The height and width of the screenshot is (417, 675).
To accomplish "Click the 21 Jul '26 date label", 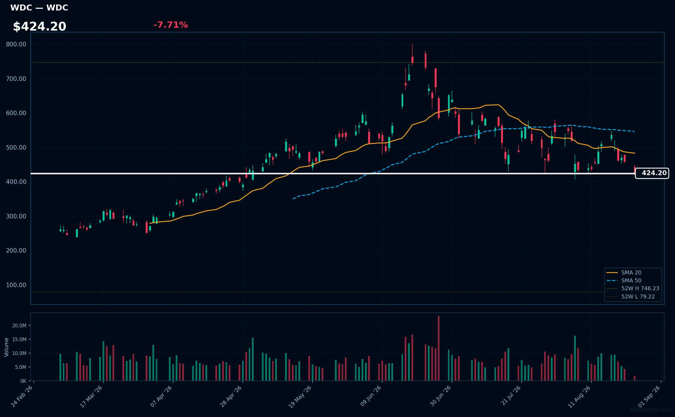I will pos(511,396).
